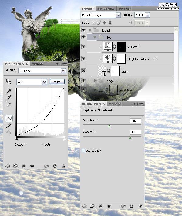Pick the white point eyedropper in Curves
Viewport: 182px width, 216px height.
coord(9,104)
